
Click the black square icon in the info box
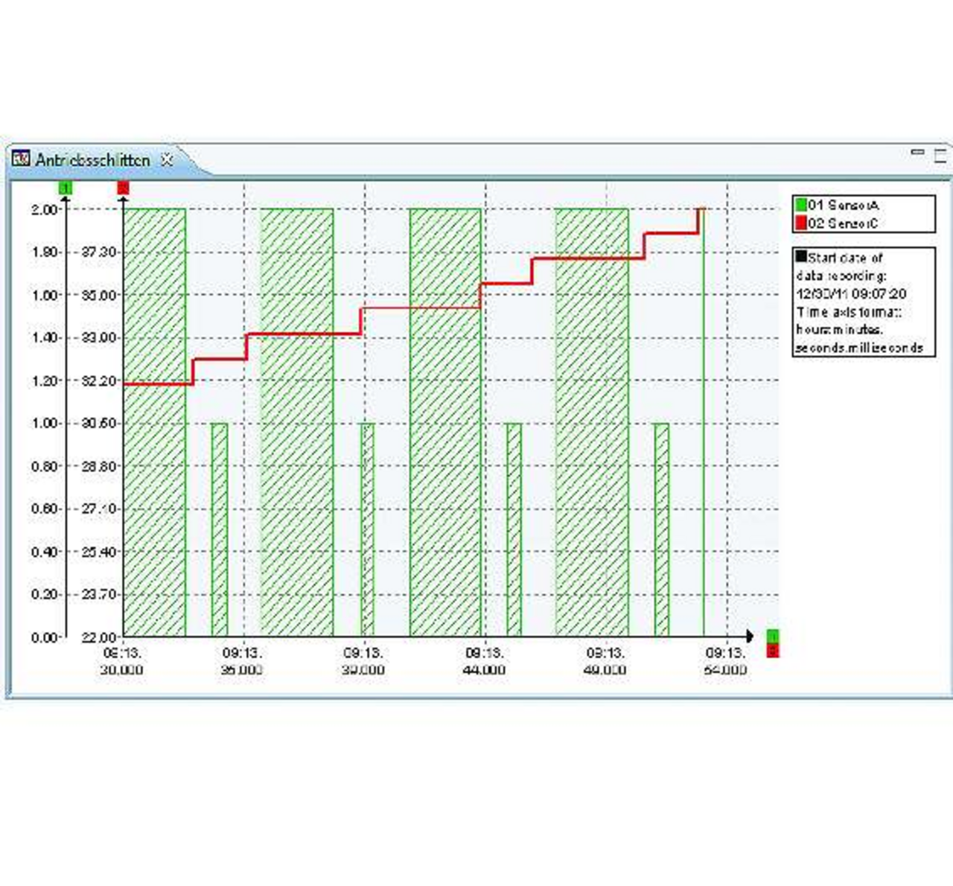pyautogui.click(x=801, y=257)
